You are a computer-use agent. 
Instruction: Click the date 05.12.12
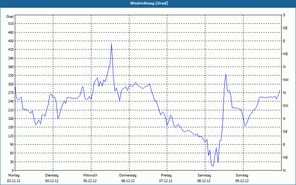point(90,181)
